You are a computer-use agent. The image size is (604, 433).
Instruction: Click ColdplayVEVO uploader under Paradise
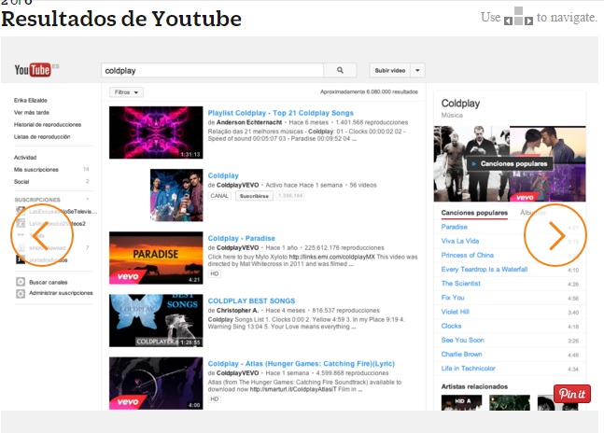pyautogui.click(x=237, y=248)
